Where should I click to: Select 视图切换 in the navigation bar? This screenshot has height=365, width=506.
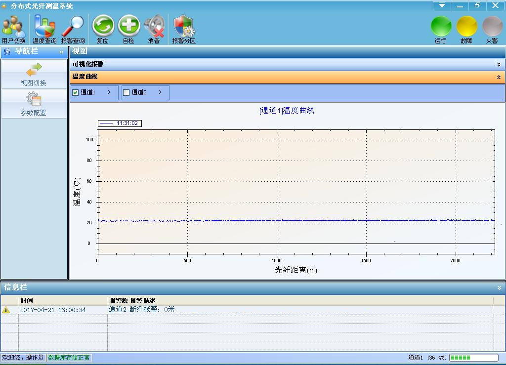[x=34, y=75]
